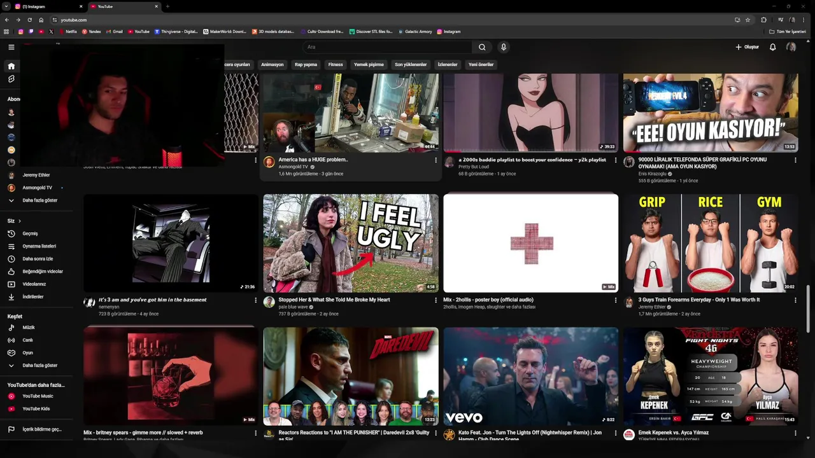Screen dimensions: 815x458
Task: Open options for 3 Guys Train Forearms video
Action: pyautogui.click(x=795, y=300)
